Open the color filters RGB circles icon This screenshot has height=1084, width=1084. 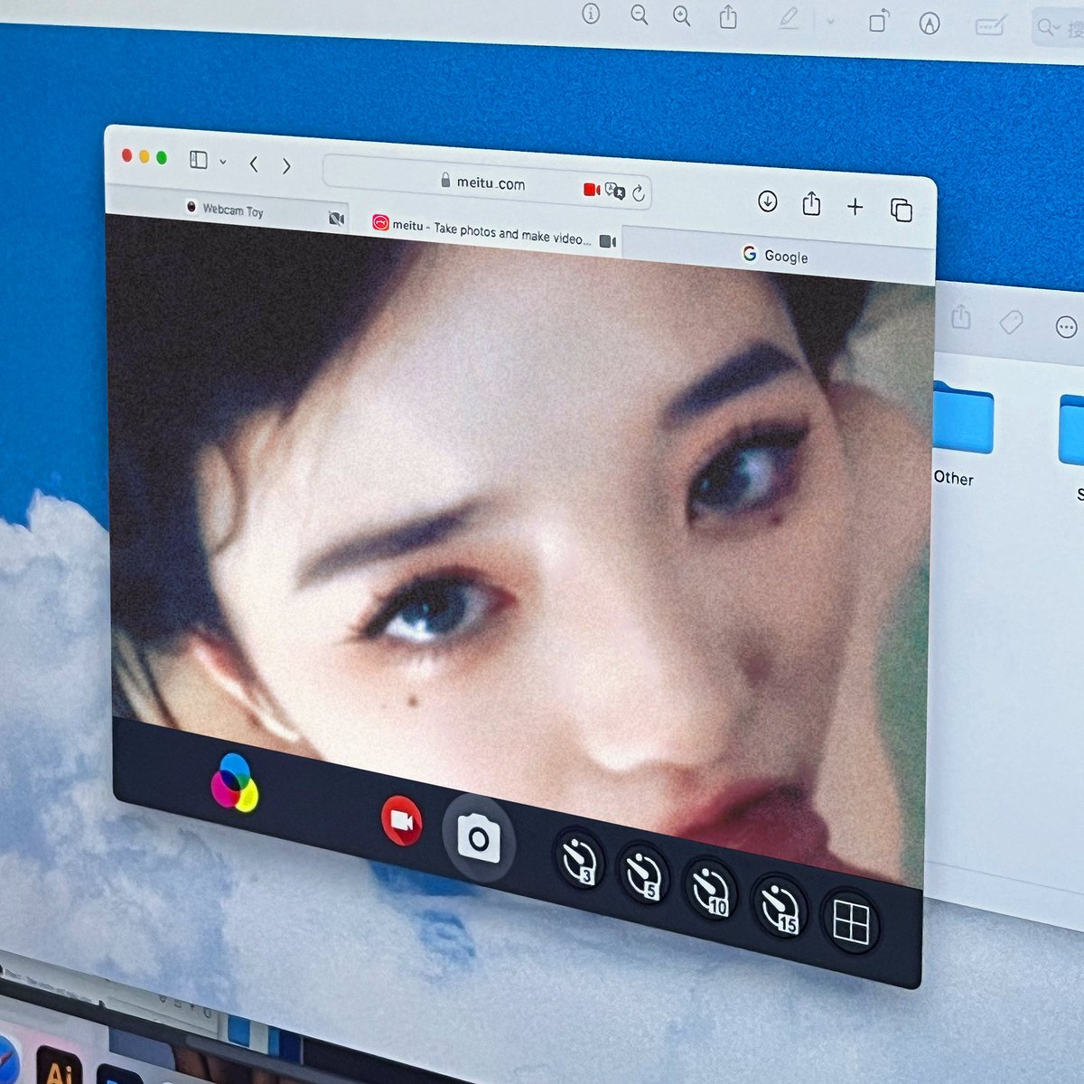tap(235, 782)
